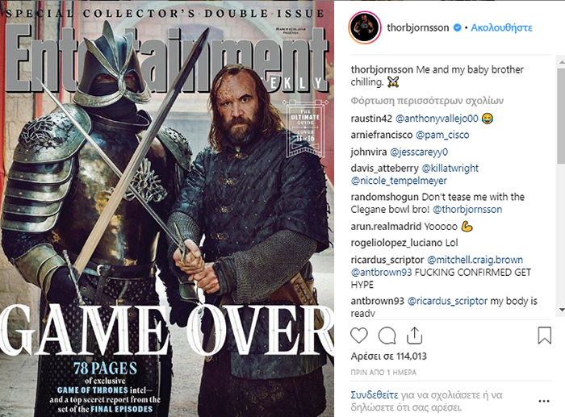Screen dimensions: 565x417
Task: Like the post with the heart icon
Action: pyautogui.click(x=359, y=336)
